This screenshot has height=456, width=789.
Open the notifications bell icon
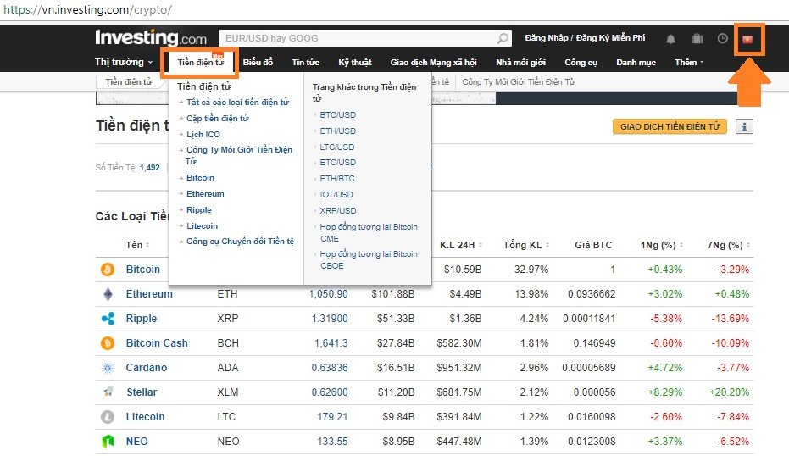670,39
